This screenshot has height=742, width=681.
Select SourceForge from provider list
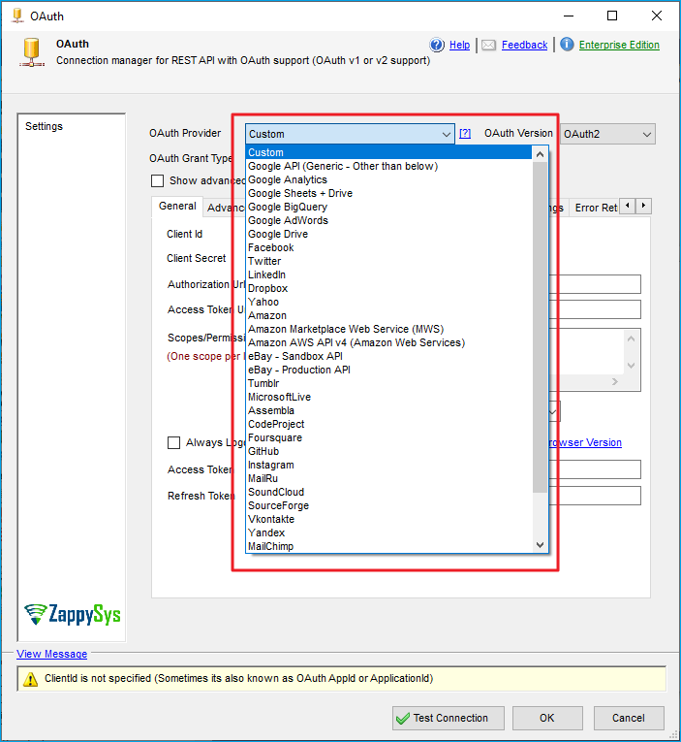[389, 505]
